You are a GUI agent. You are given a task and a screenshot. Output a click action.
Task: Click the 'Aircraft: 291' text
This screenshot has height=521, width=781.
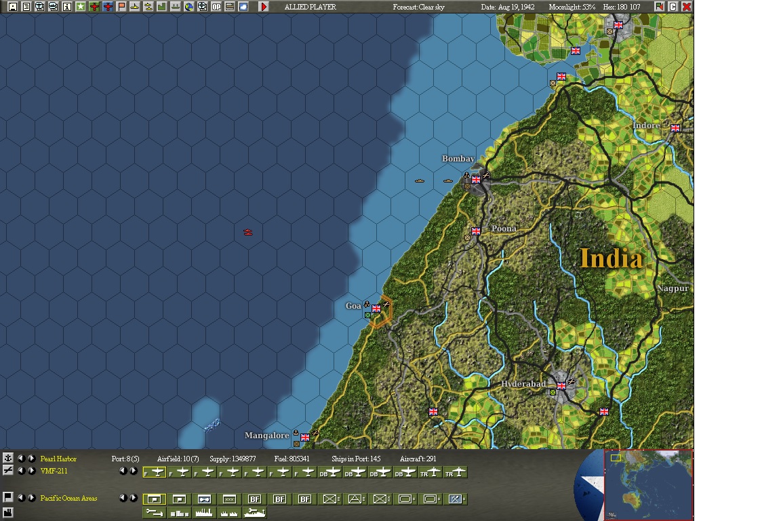(418, 459)
